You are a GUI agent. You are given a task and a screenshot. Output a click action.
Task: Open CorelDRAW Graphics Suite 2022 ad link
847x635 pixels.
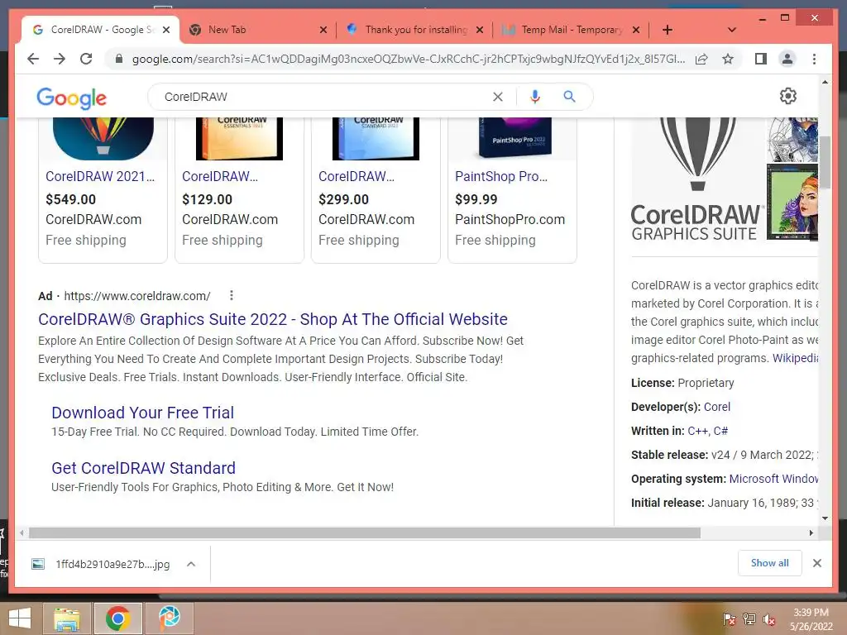click(273, 319)
